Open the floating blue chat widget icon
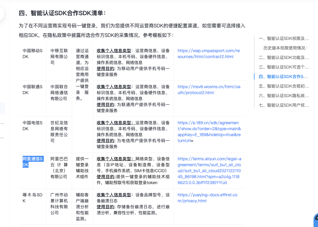This screenshot has width=318, height=227. pyautogui.click(x=316, y=220)
